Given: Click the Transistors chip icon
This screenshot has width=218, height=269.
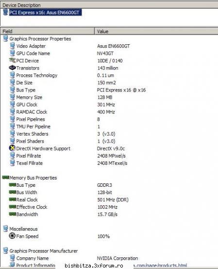Looking at the screenshot, I should pyautogui.click(x=12, y=68).
